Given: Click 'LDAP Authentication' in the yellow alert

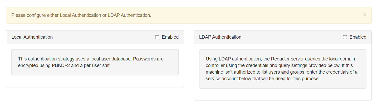Looking at the screenshot, I should pos(129,15).
